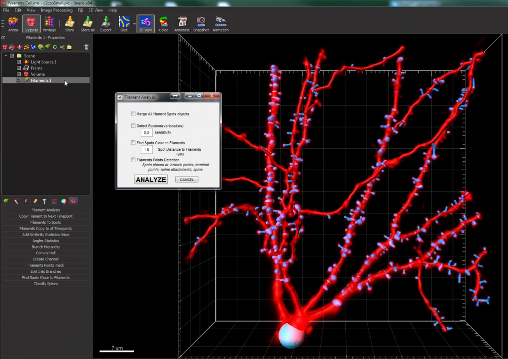Open the Image Processing menu

tap(57, 10)
